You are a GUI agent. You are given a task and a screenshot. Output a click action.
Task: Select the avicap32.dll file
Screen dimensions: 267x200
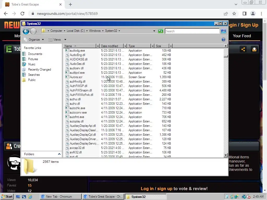click(77, 148)
